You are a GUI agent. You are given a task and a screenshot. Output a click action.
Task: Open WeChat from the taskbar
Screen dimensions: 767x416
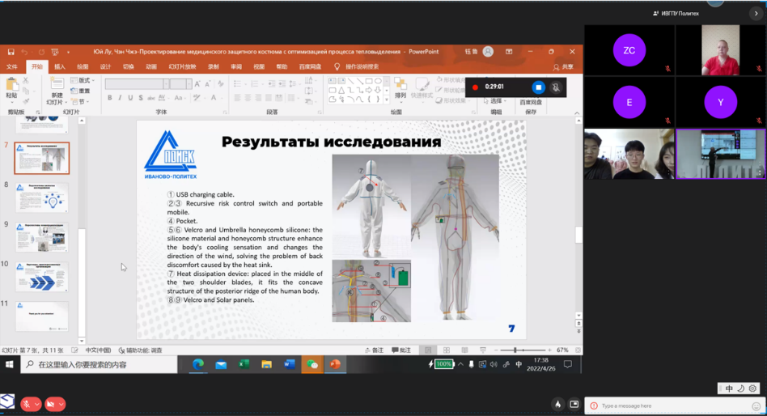tap(312, 365)
